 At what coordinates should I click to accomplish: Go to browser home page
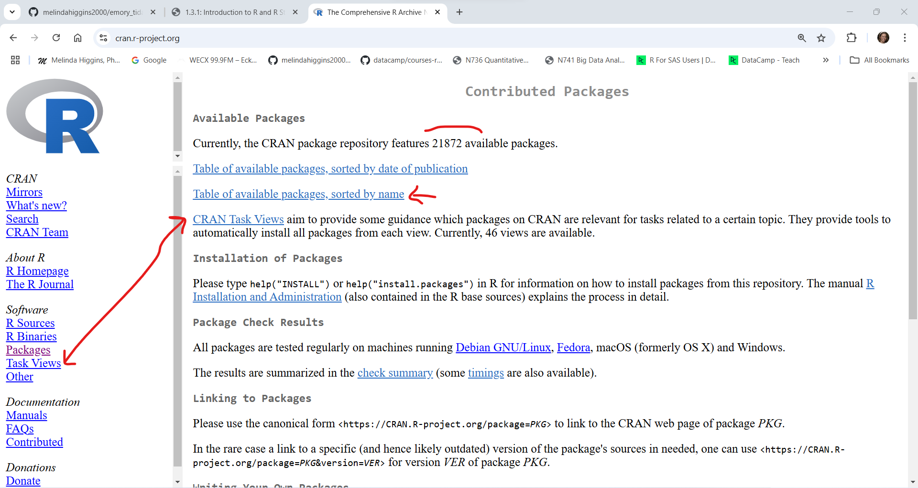[77, 38]
